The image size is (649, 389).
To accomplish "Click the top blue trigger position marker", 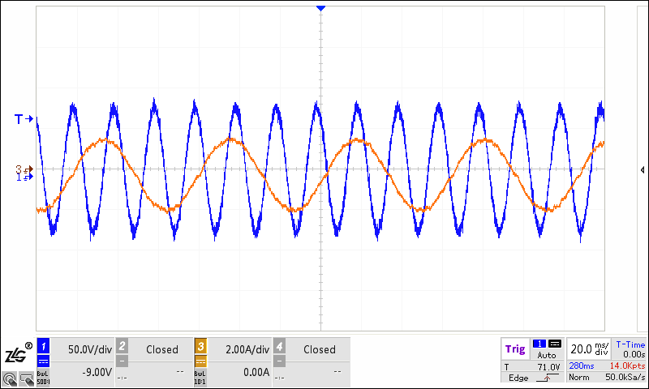I will click(x=321, y=7).
